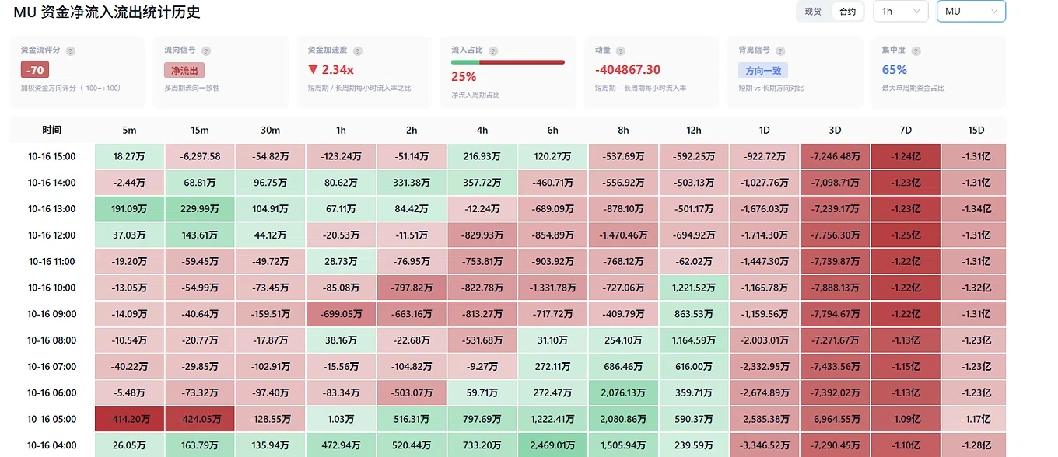Click the 7D column header
This screenshot has height=457, width=1058.
[906, 130]
